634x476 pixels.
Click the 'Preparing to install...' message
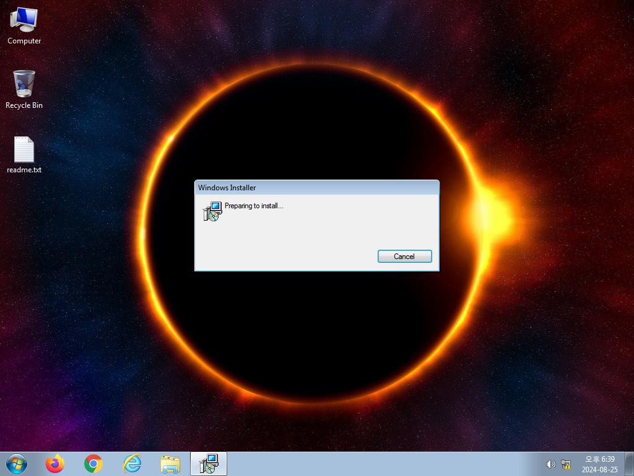tap(254, 206)
